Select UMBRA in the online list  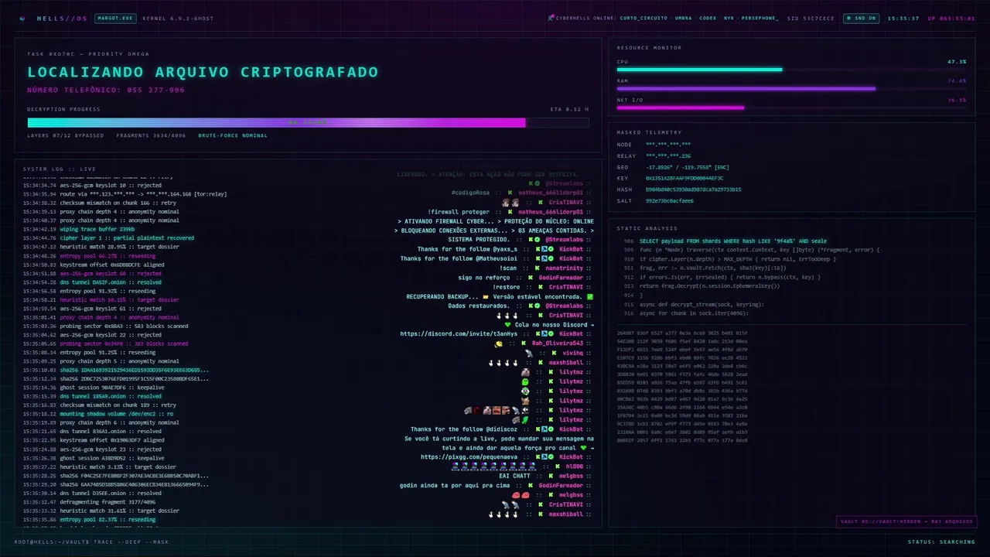[683, 18]
